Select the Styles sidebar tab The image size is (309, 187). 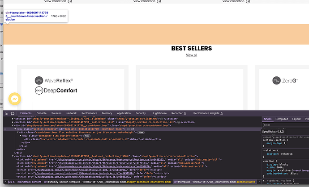click(268, 119)
